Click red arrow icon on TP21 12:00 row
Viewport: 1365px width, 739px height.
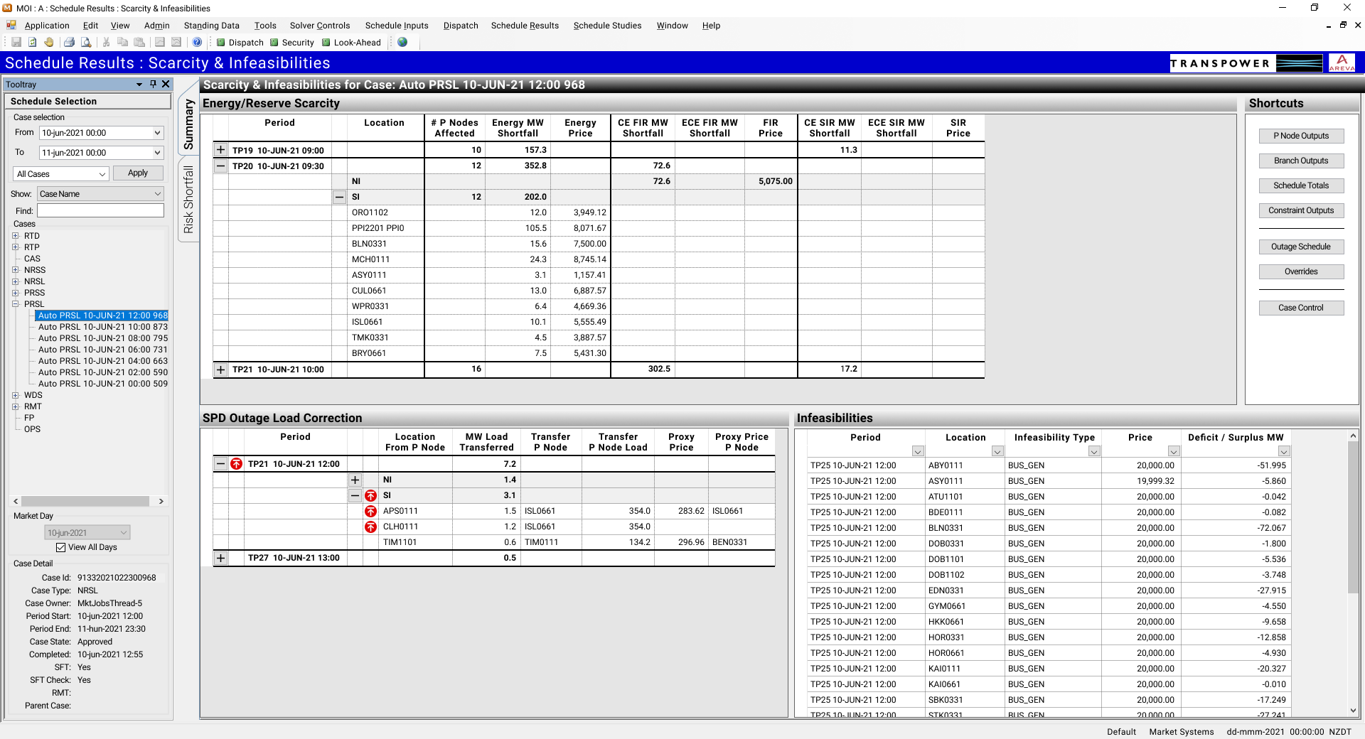(236, 464)
